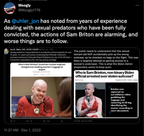Click the main tweet text body
Image resolution: width=144 pixels, height=136 pixels.
71,31
